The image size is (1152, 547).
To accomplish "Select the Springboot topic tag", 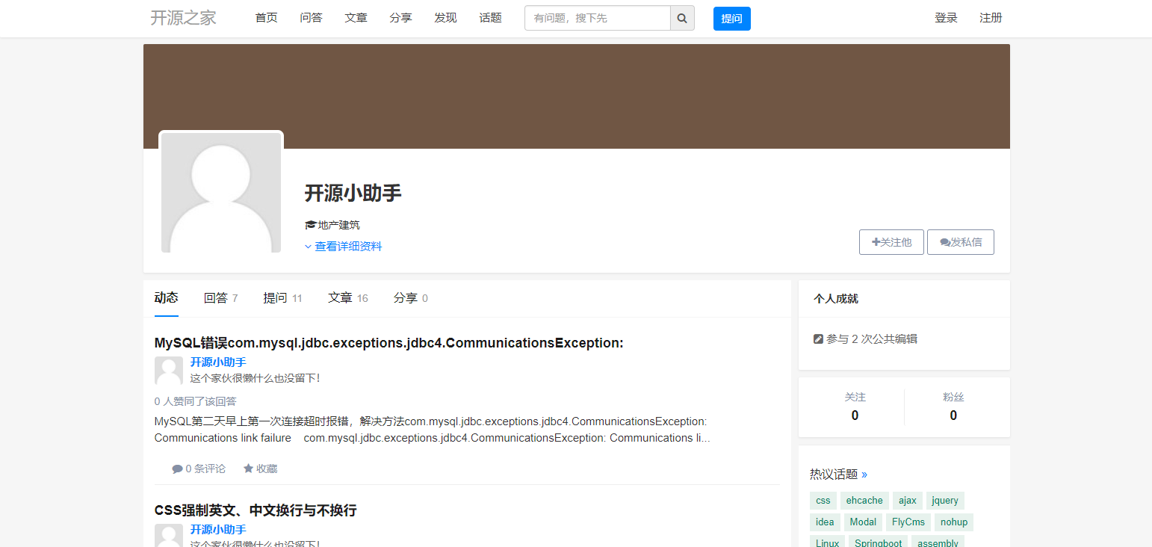I will click(x=879, y=543).
